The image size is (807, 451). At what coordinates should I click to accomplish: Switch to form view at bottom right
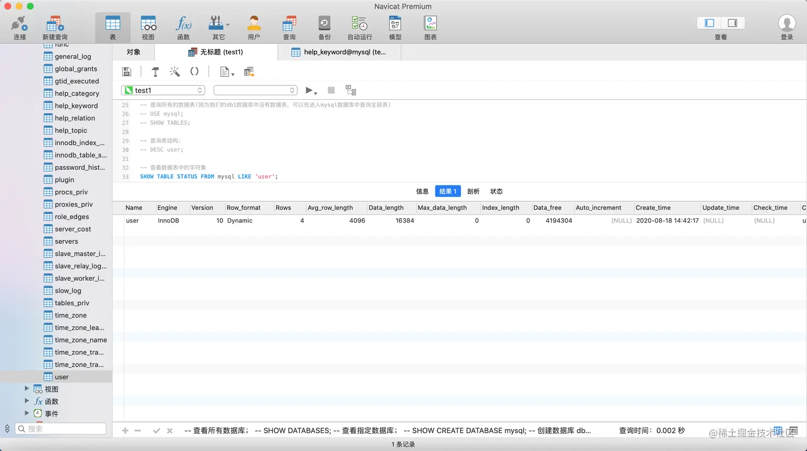[x=794, y=431]
